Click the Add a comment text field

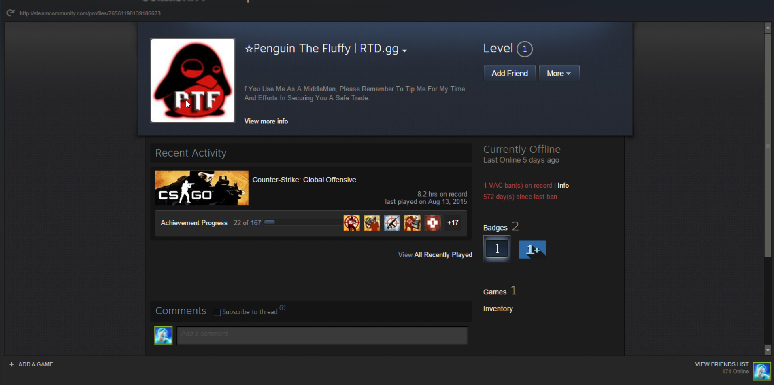click(x=322, y=335)
